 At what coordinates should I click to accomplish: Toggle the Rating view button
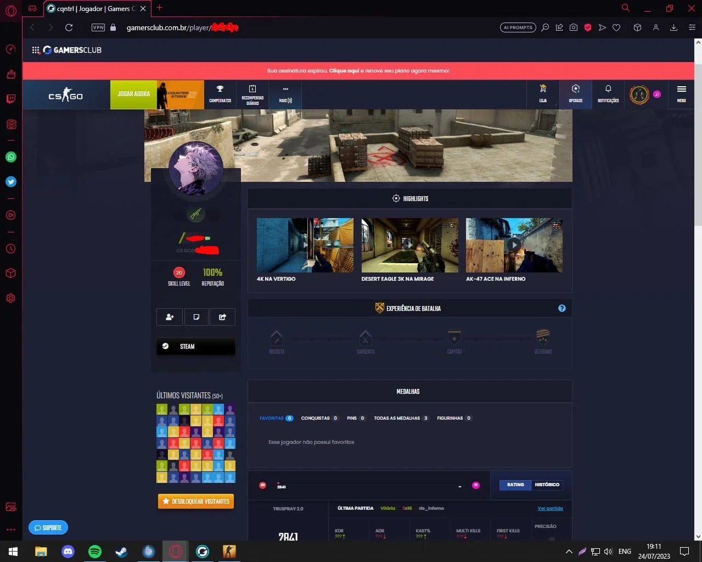coord(515,485)
